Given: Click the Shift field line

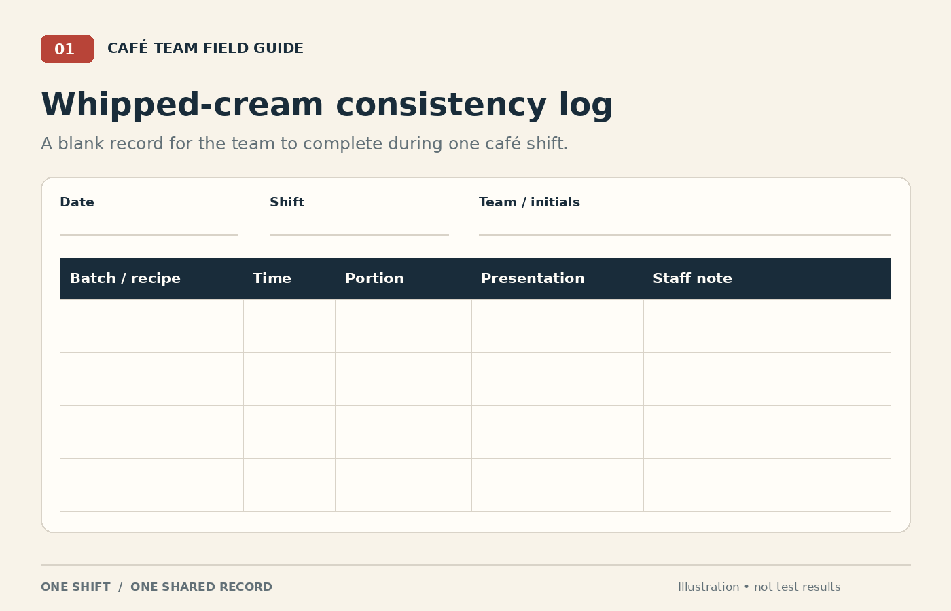Looking at the screenshot, I should point(359,235).
